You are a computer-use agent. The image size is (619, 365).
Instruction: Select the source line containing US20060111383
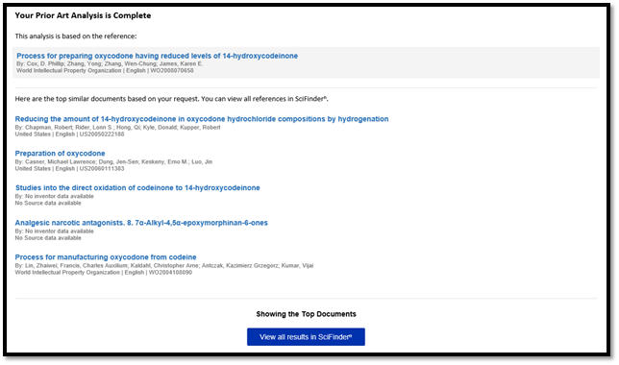click(69, 168)
